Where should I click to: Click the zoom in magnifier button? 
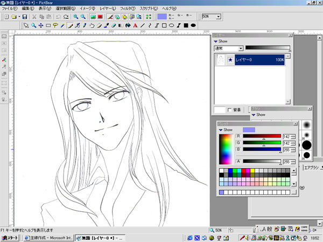(76, 17)
